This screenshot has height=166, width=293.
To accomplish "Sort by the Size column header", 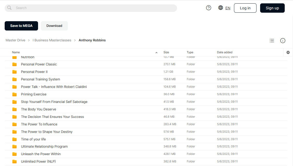I will [166, 52].
